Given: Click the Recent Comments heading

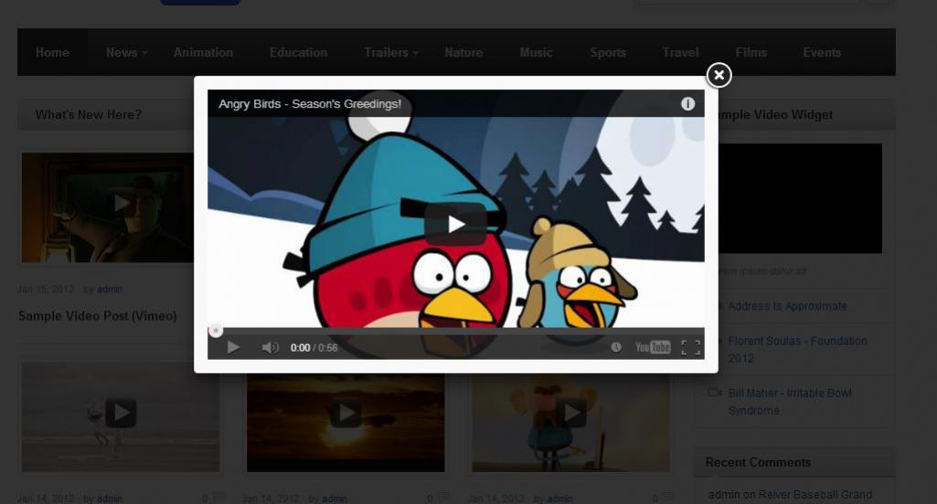Looking at the screenshot, I should coord(758,462).
